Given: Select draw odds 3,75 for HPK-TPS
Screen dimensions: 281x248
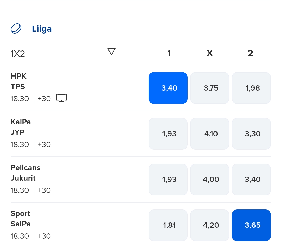Looking at the screenshot, I should click(210, 88).
